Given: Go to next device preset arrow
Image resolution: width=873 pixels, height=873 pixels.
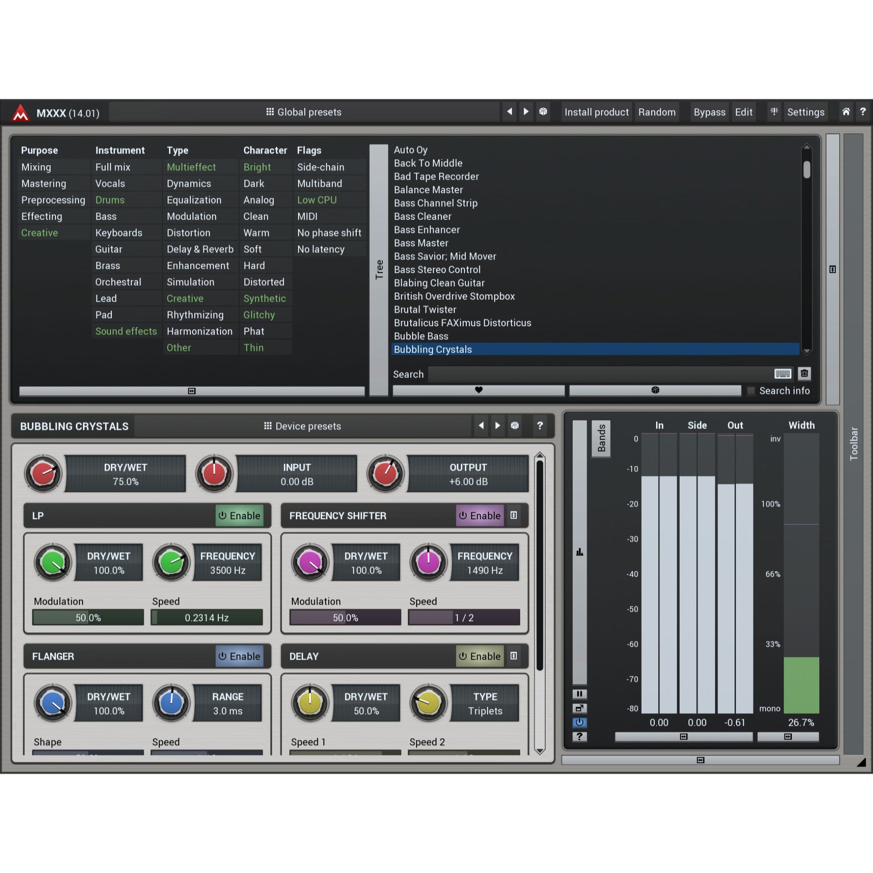Looking at the screenshot, I should point(498,426).
